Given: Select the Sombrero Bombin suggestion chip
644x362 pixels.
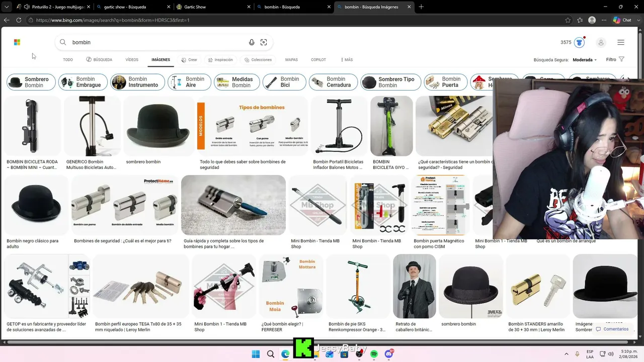Looking at the screenshot, I should coord(31,82).
